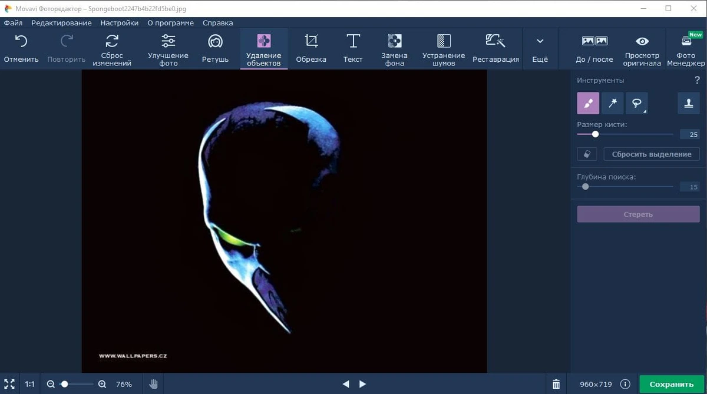Click the 960×719 image dimensions
This screenshot has width=707, height=394.
coord(596,384)
